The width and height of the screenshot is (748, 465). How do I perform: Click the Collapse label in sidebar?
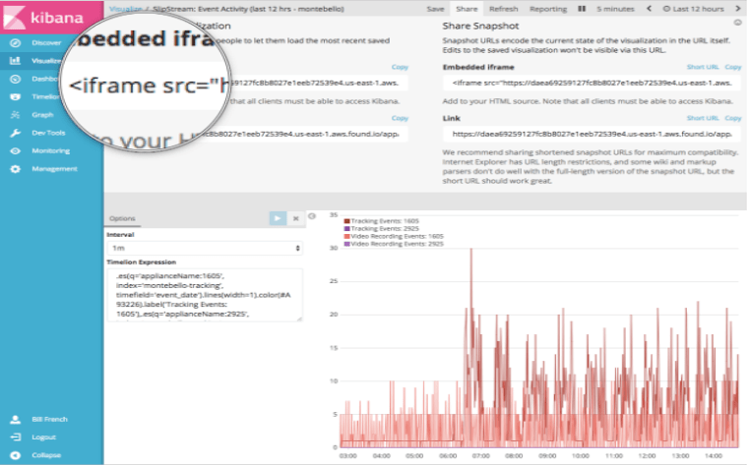coord(46,455)
